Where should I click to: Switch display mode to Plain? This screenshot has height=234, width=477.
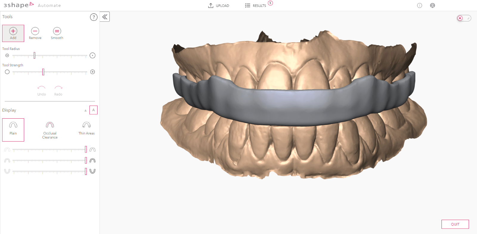tap(13, 130)
